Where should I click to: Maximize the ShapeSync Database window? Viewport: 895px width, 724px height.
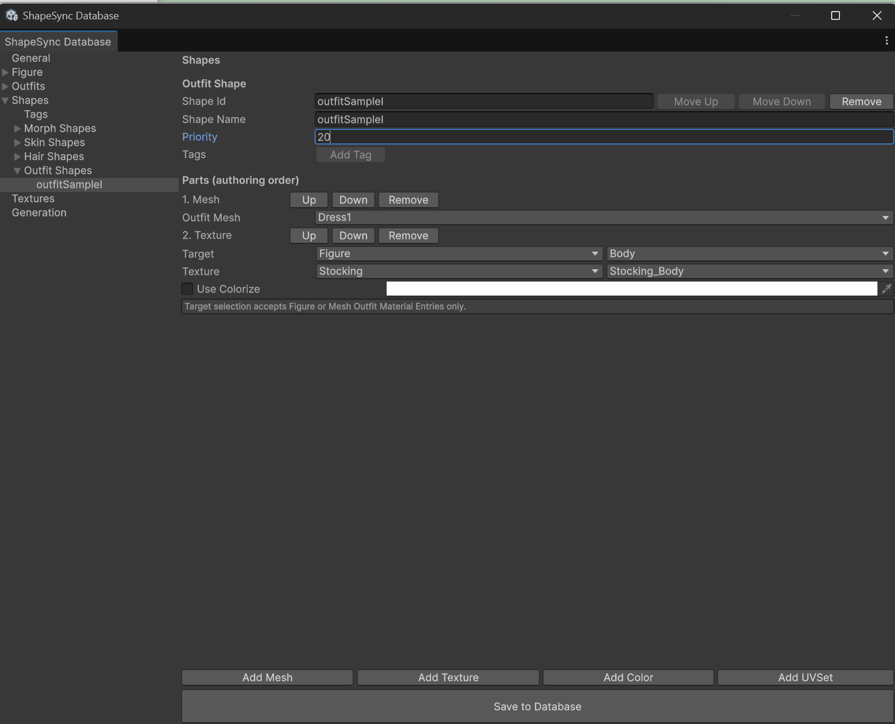click(x=835, y=16)
